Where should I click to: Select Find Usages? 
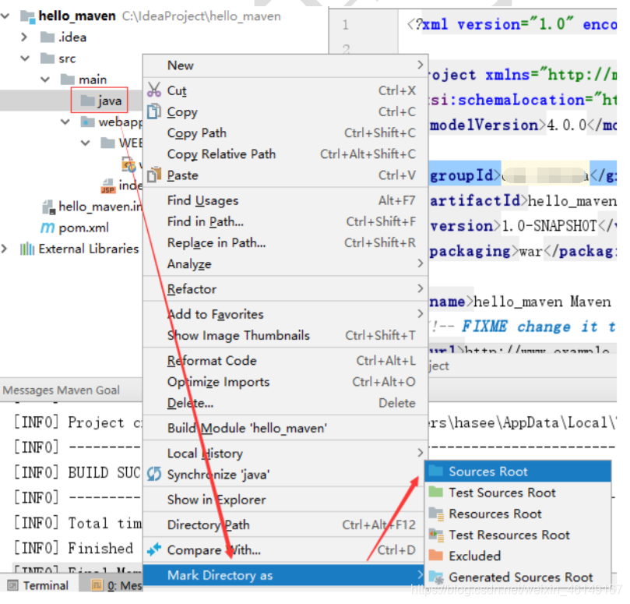click(x=285, y=200)
